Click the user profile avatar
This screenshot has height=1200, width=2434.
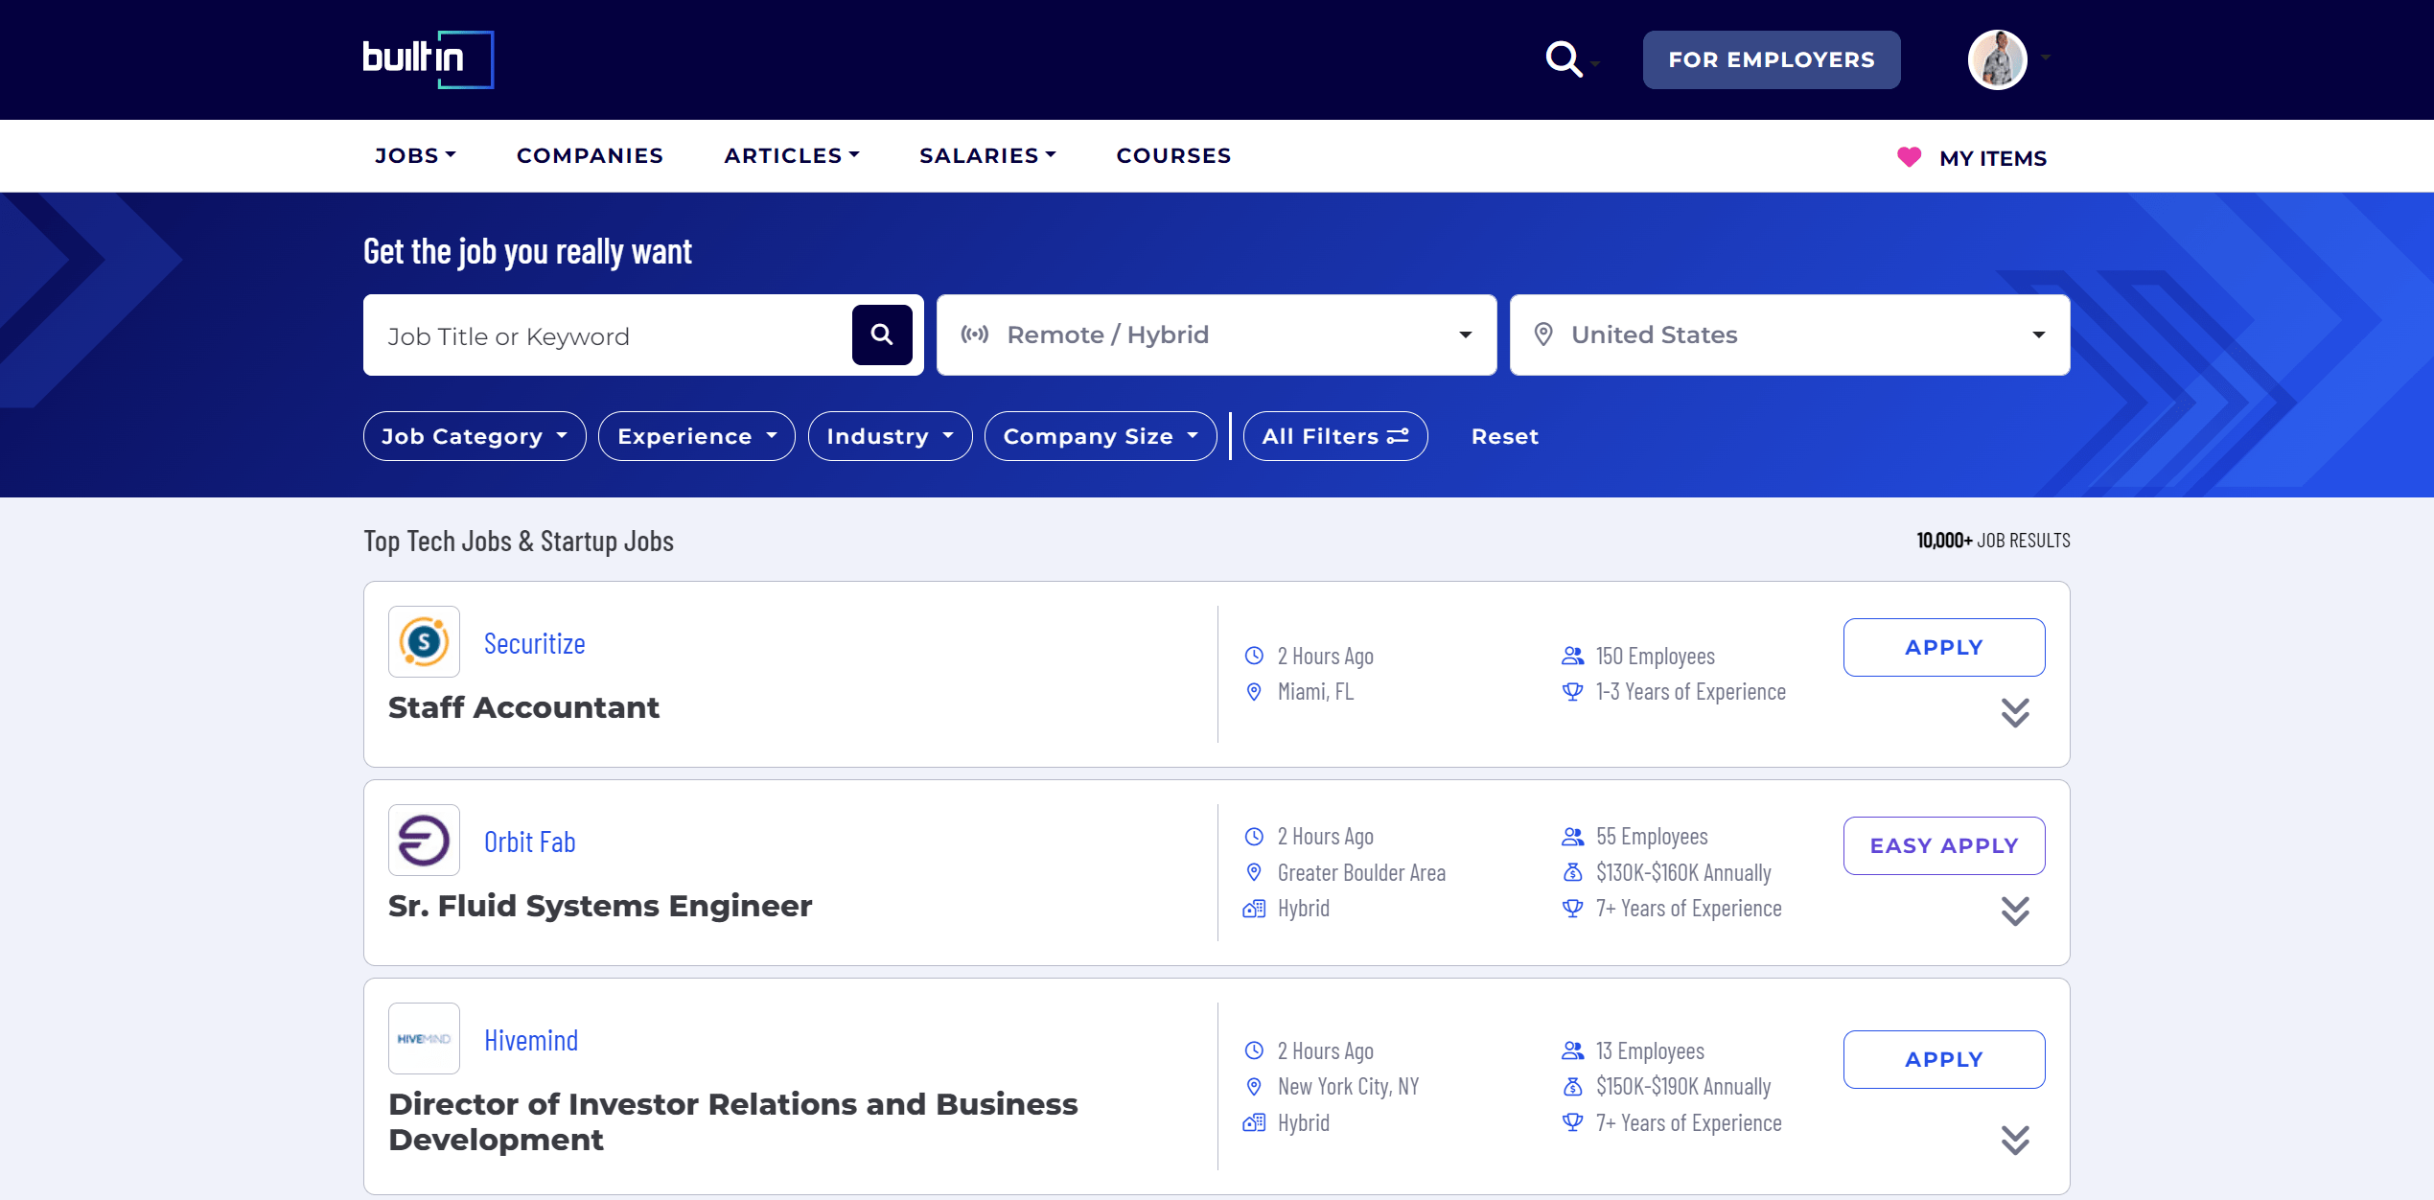click(x=1997, y=59)
